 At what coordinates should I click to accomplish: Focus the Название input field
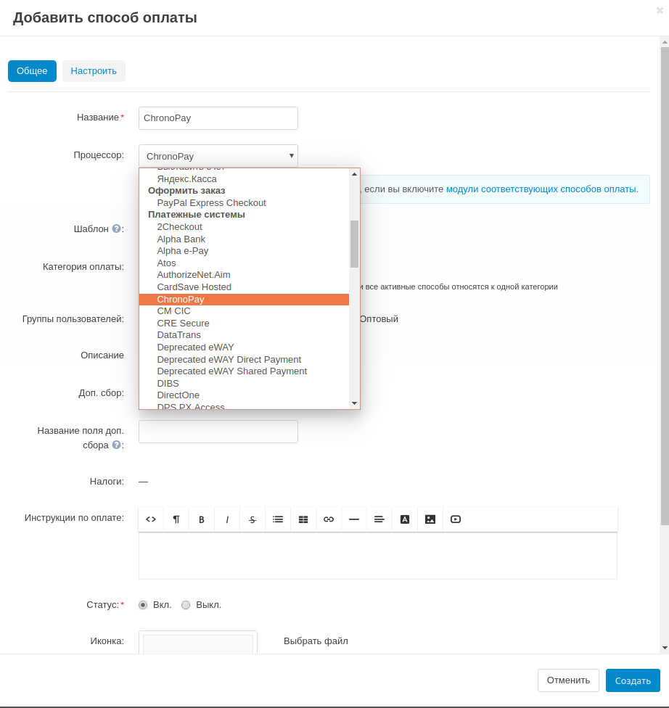point(218,118)
